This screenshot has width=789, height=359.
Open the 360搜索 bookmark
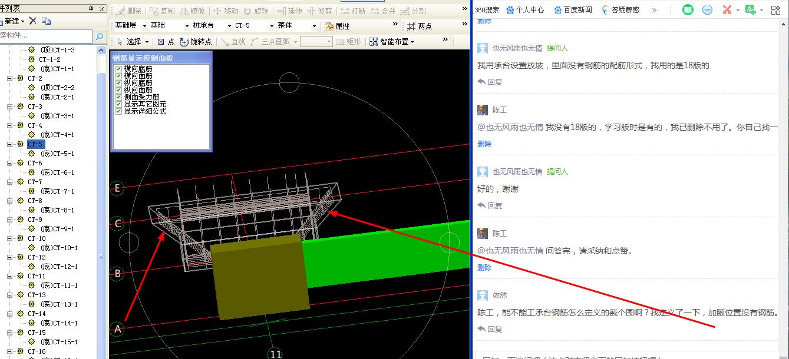point(487,10)
